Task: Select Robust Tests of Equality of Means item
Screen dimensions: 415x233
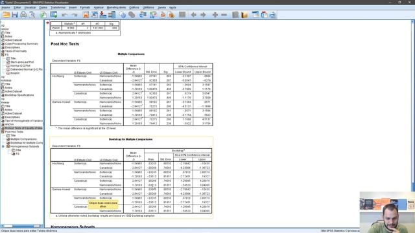Action: (23, 128)
